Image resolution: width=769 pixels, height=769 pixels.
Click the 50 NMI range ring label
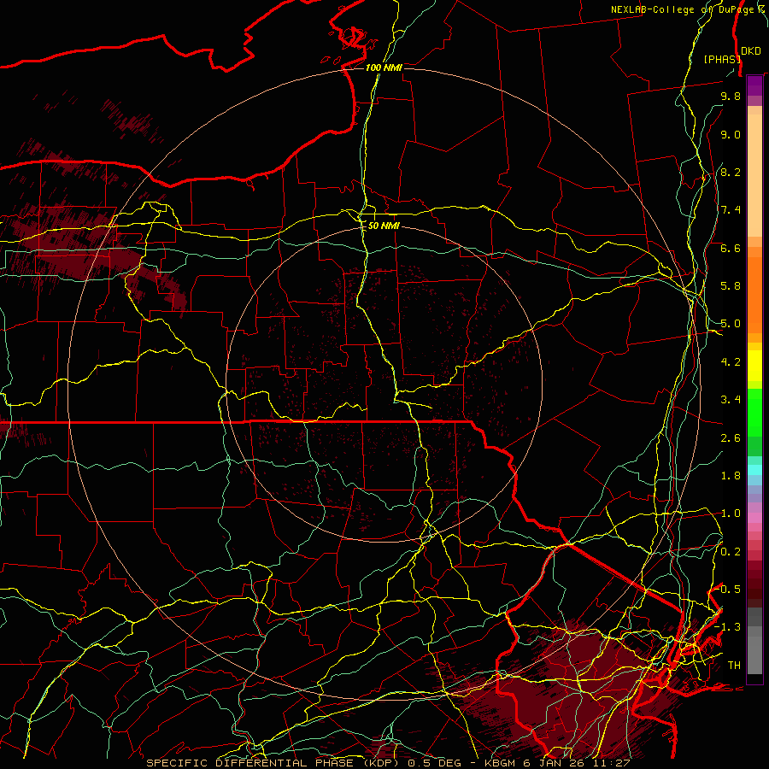coord(384,226)
